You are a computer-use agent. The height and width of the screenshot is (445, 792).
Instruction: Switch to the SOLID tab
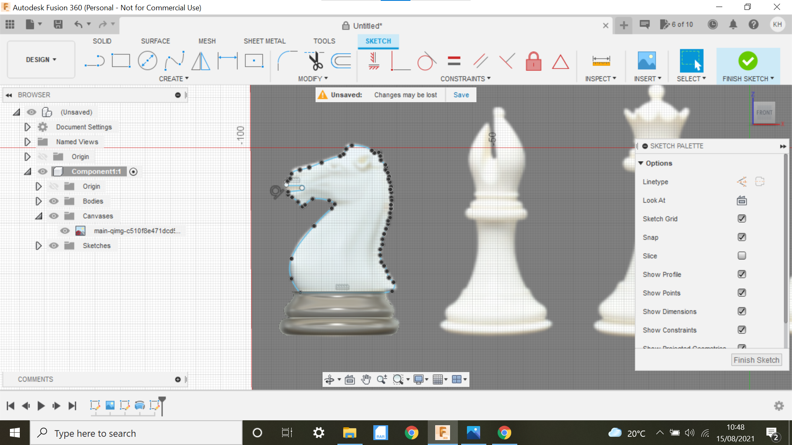[x=102, y=41]
